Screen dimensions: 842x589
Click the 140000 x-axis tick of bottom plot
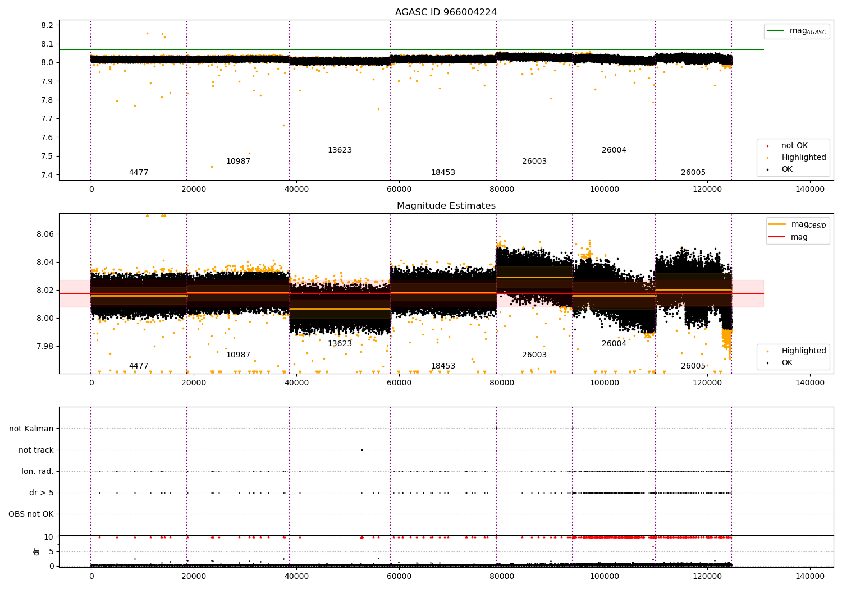coord(810,576)
